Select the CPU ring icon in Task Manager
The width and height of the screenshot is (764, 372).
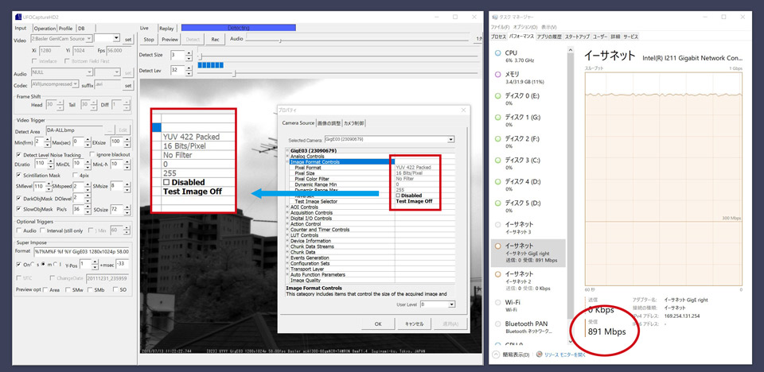[x=497, y=55]
